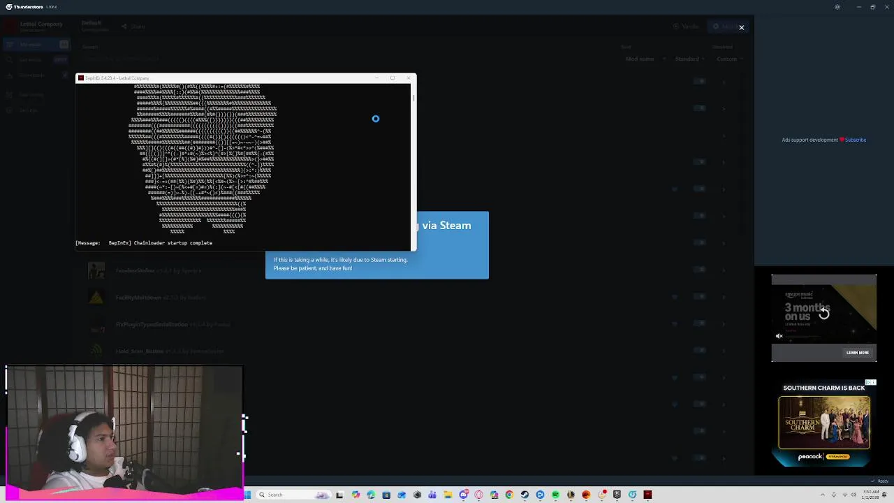The image size is (894, 503).
Task: Click Learn More on the Amazon Music ad
Action: point(858,353)
